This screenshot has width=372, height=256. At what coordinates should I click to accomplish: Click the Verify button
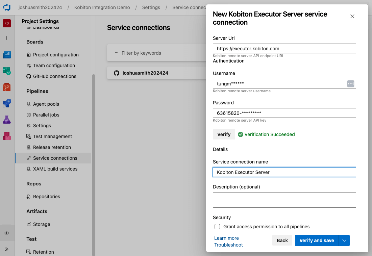224,134
